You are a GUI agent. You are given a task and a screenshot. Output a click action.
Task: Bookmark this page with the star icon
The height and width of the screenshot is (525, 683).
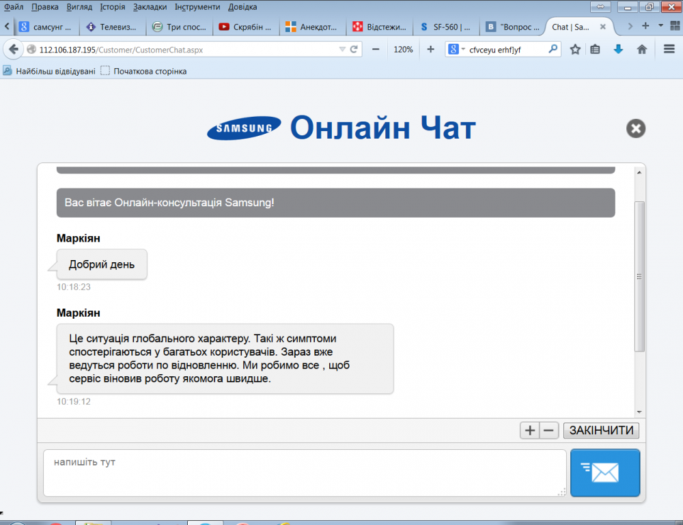tap(575, 50)
